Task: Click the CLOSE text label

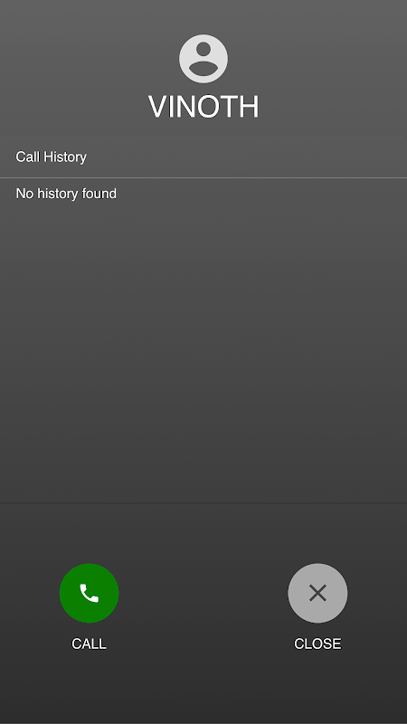Action: (x=317, y=643)
